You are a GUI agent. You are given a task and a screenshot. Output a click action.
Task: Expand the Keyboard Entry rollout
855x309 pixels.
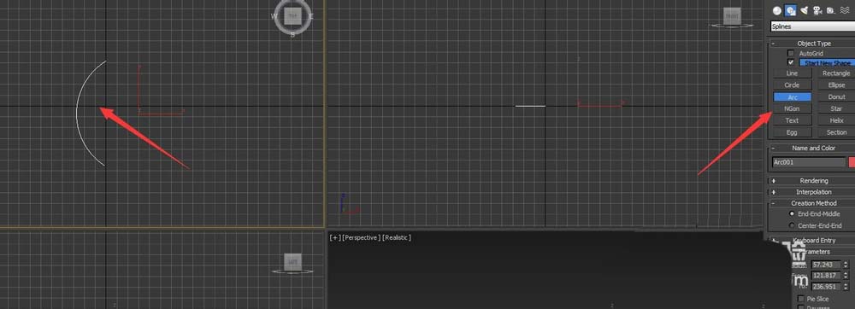click(x=812, y=240)
